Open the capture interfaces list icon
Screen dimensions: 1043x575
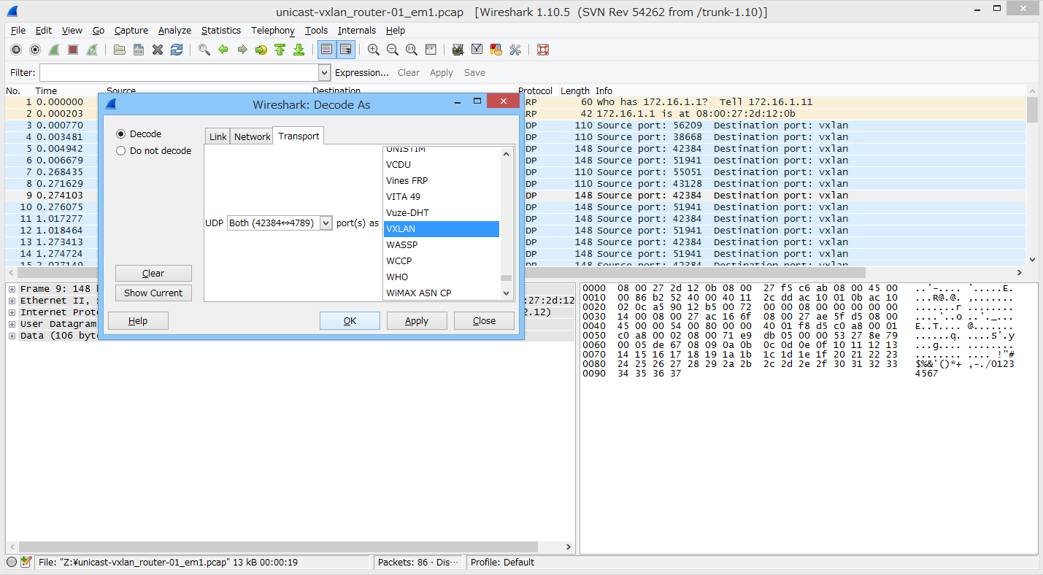[16, 50]
